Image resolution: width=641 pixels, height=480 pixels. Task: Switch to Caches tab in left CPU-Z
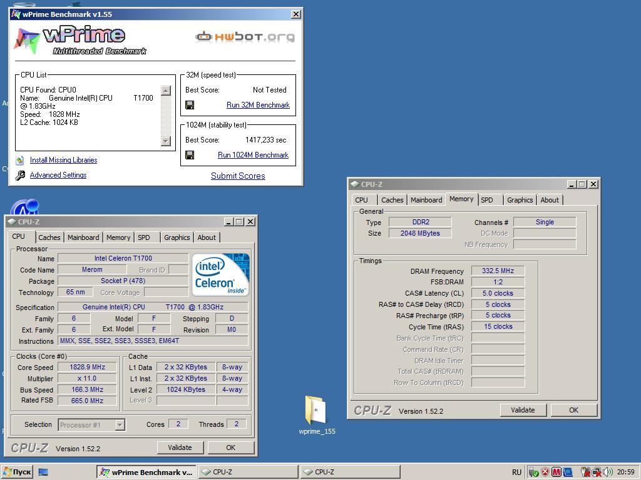(x=49, y=237)
